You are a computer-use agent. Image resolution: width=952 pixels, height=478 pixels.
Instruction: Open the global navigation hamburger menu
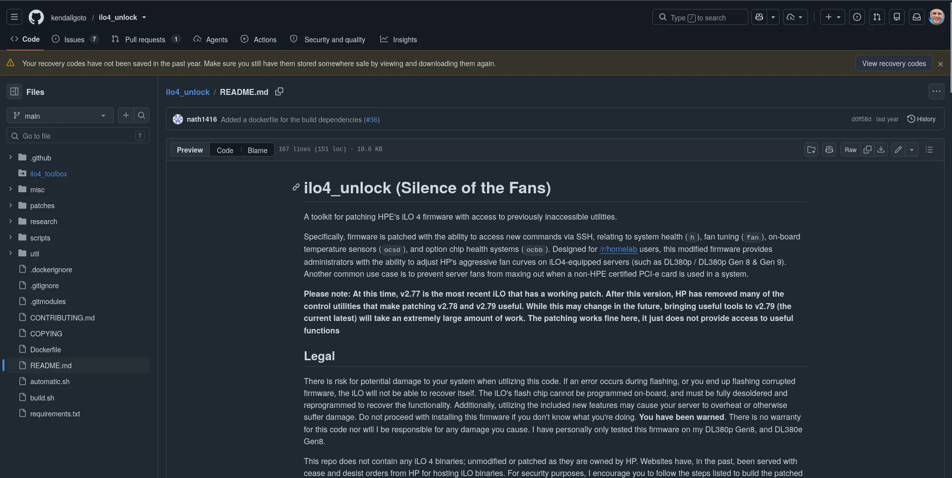point(14,17)
